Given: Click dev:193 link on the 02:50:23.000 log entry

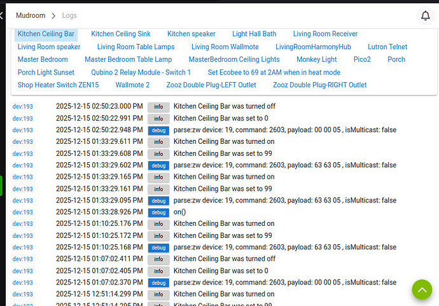Looking at the screenshot, I should point(22,107).
